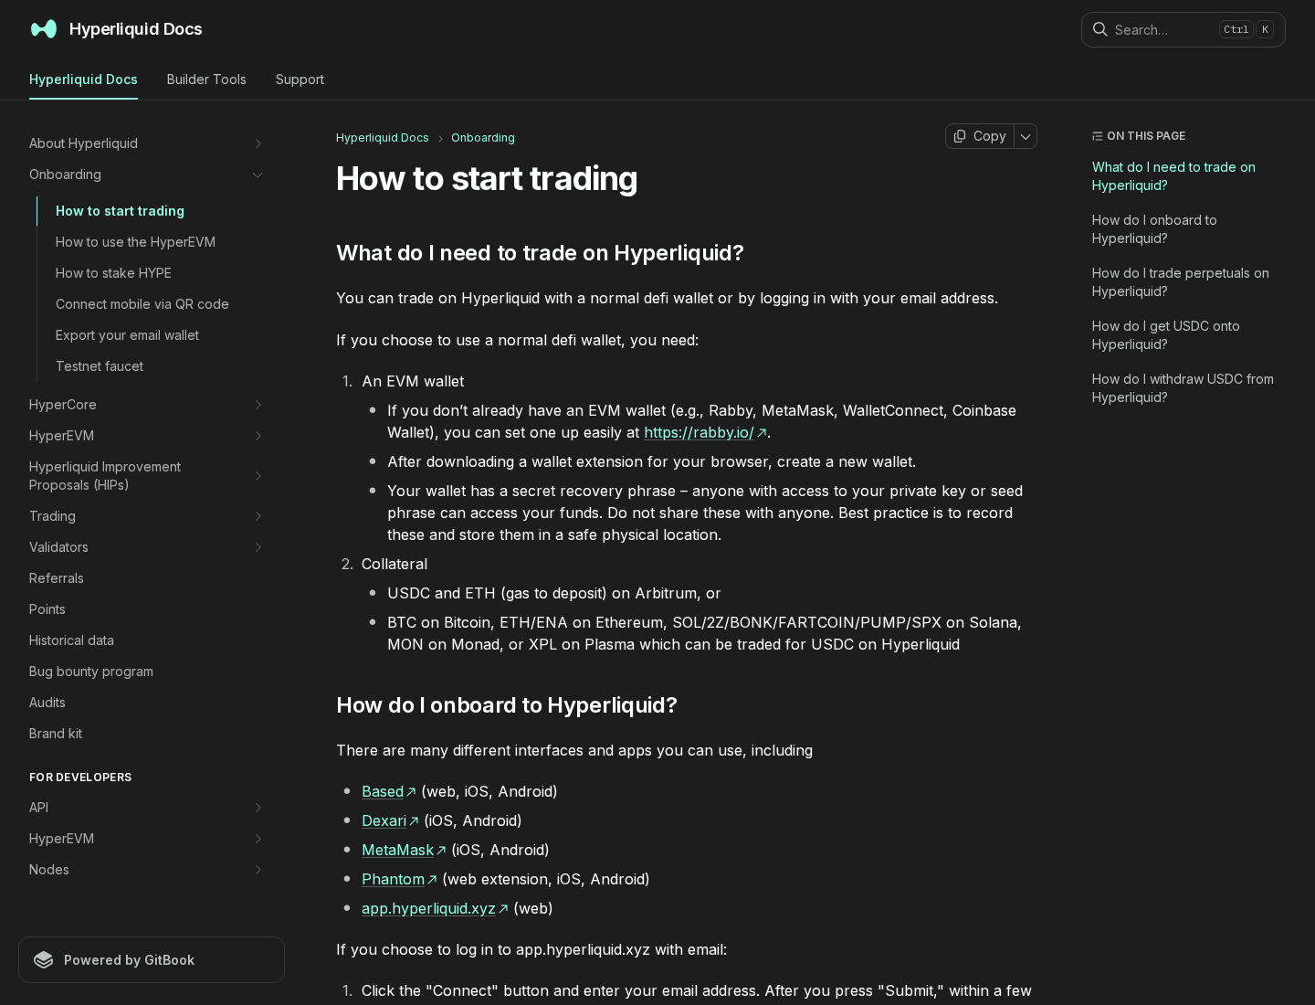The image size is (1315, 1005).
Task: Open the Referrals page
Action: tap(56, 578)
